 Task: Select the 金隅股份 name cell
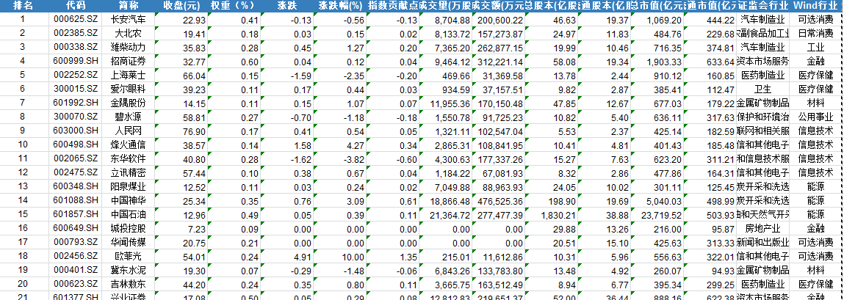click(x=128, y=103)
